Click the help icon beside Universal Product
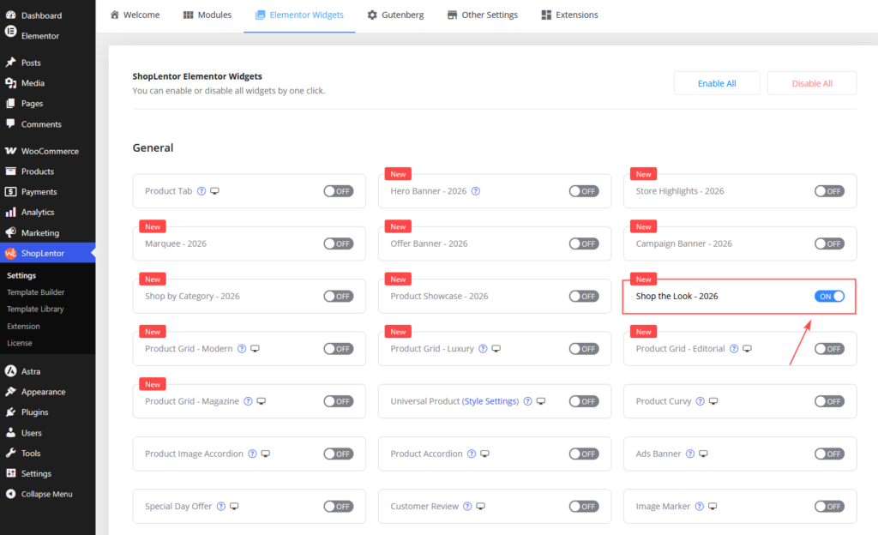 pos(527,401)
